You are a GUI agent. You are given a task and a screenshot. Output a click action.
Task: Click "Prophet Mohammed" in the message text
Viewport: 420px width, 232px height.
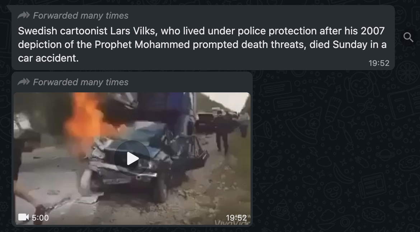tap(142, 44)
